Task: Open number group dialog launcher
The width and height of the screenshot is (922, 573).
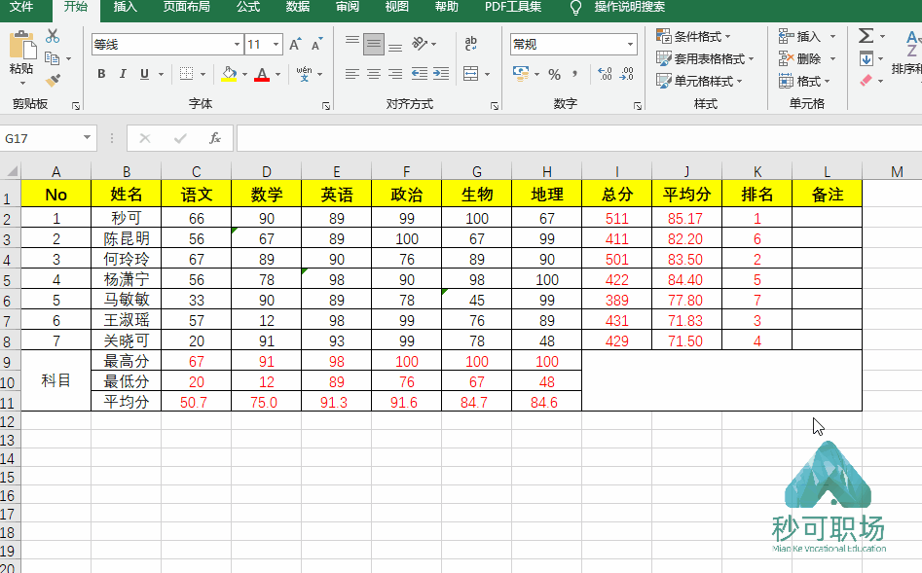Action: (638, 106)
